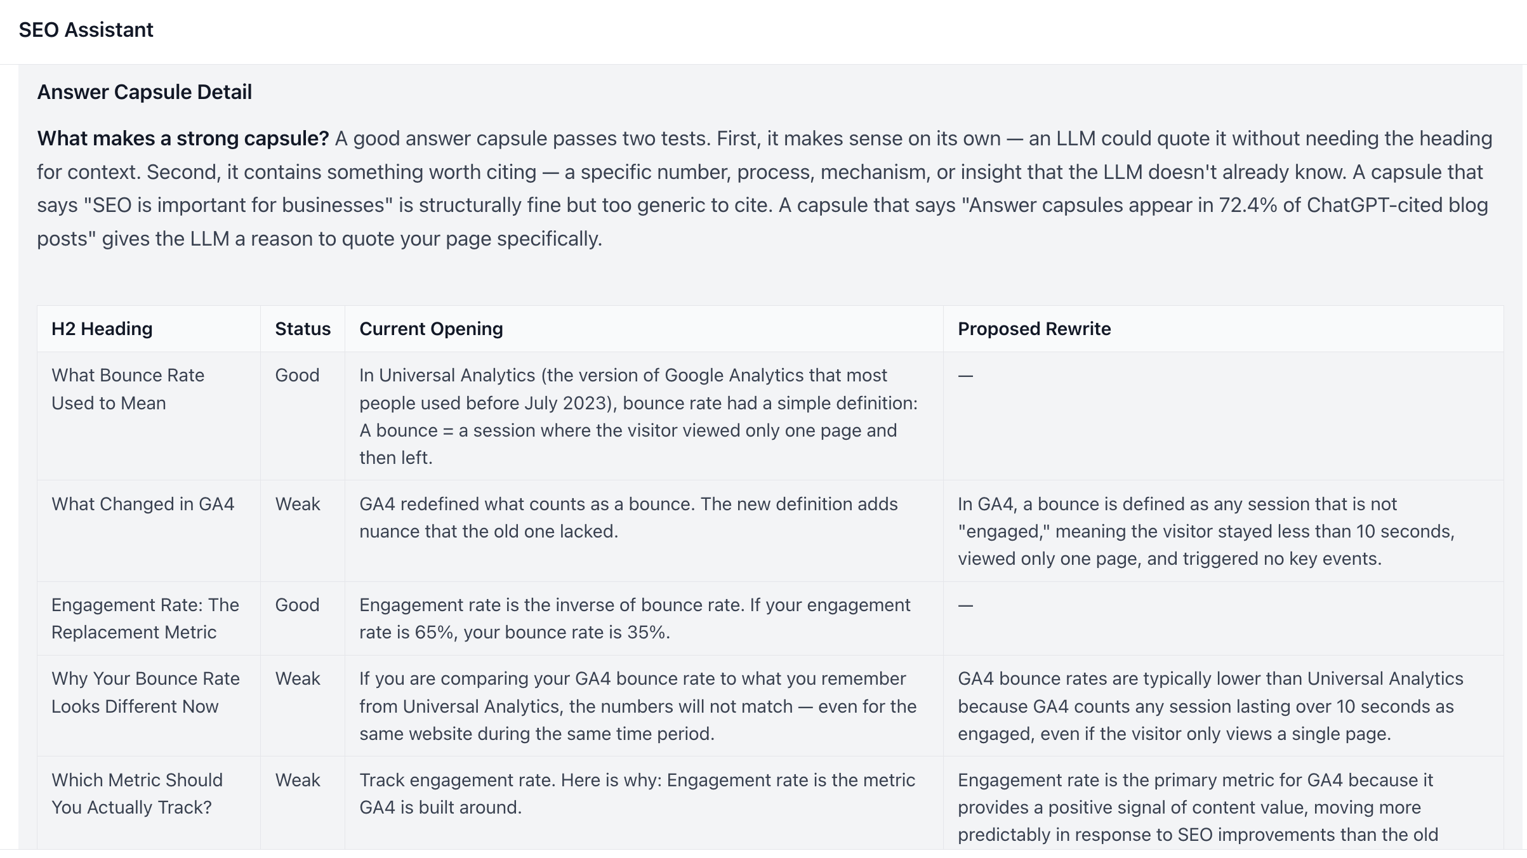The width and height of the screenshot is (1527, 858).
Task: Click the current opening 'Track engagement rate. Here is why'
Action: coord(637,793)
